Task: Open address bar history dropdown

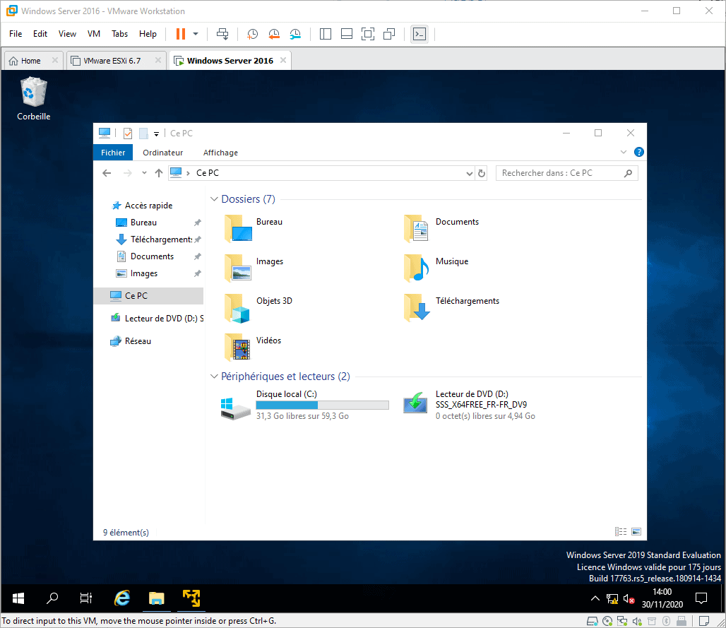Action: click(x=469, y=173)
